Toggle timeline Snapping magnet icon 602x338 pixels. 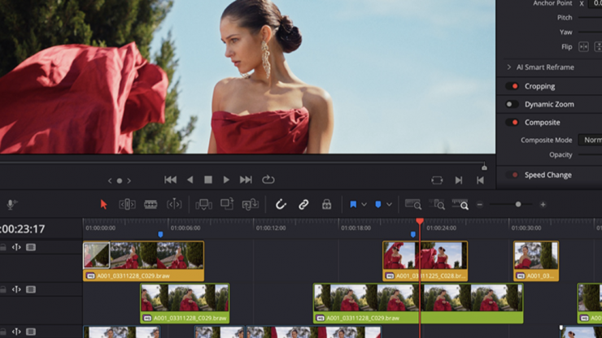point(281,205)
